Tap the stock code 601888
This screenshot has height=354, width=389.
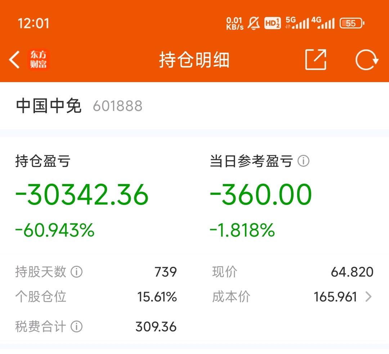tap(118, 106)
